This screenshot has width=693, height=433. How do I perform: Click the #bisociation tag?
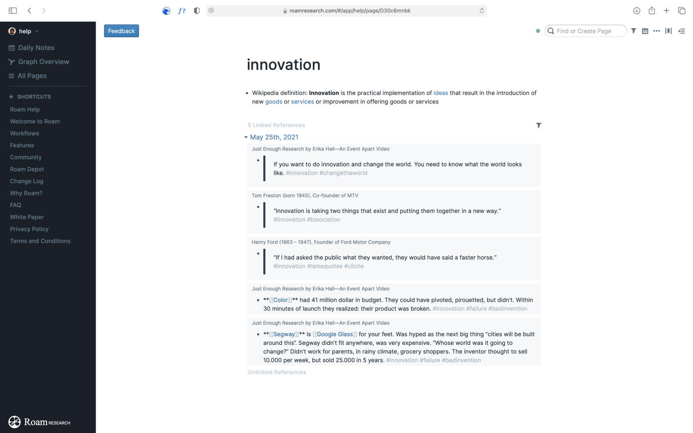(x=324, y=219)
